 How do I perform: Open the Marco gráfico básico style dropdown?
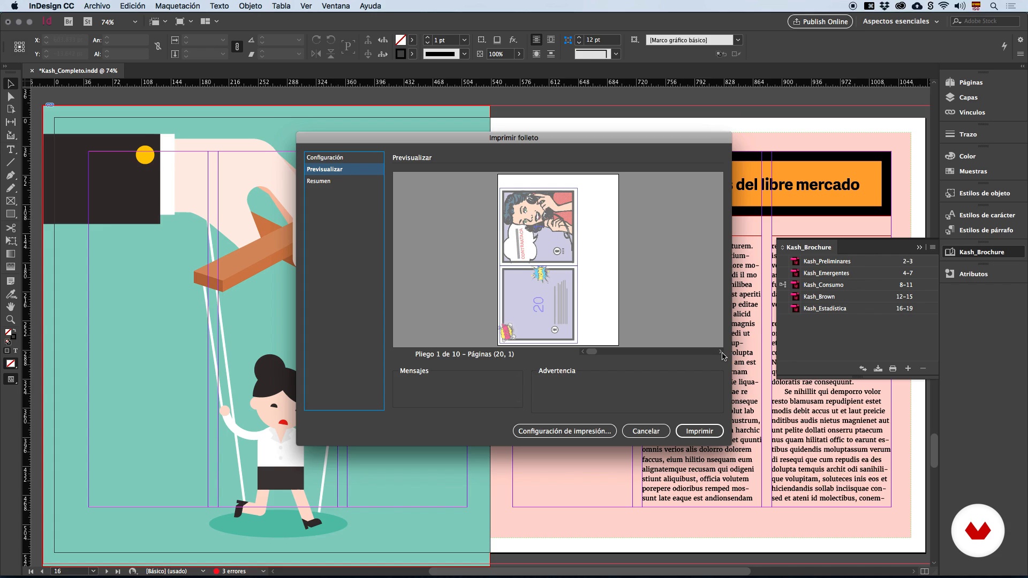point(738,40)
